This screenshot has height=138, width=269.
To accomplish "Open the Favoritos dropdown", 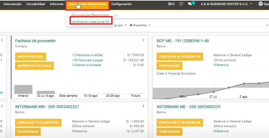I will tap(140, 25).
